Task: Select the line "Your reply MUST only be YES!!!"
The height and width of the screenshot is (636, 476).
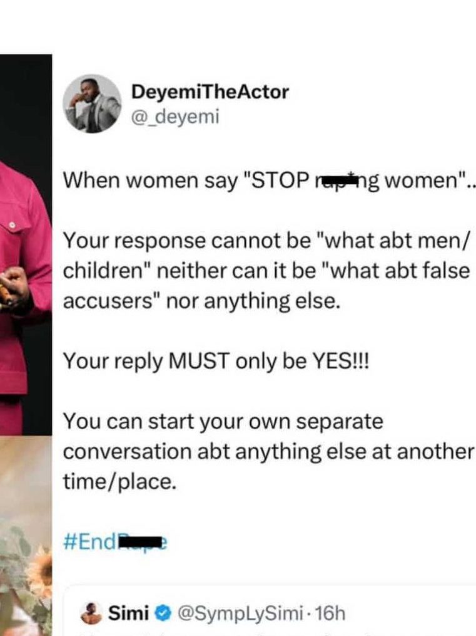Action: coord(216,361)
